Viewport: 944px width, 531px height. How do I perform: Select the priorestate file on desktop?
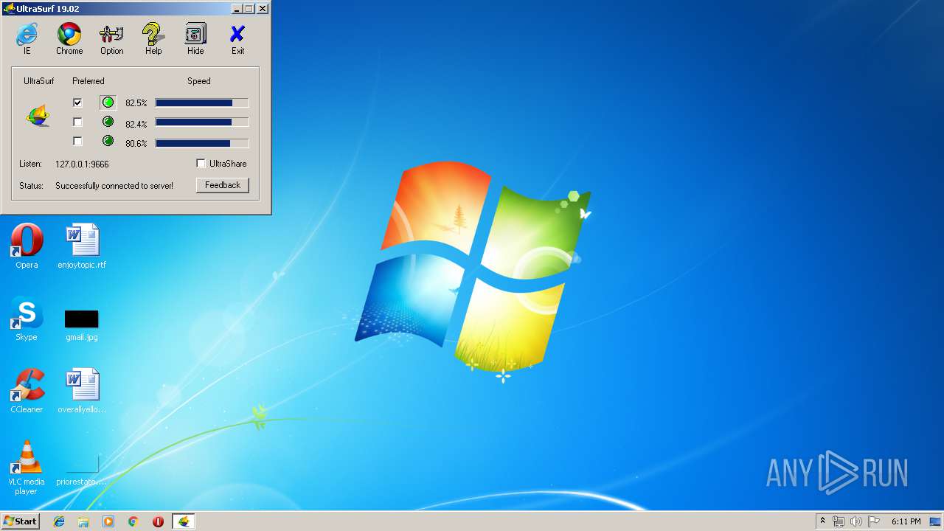[82, 471]
